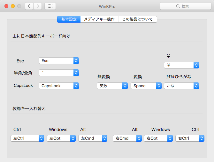
Task: Click the 無変換 label
Action: click(104, 77)
